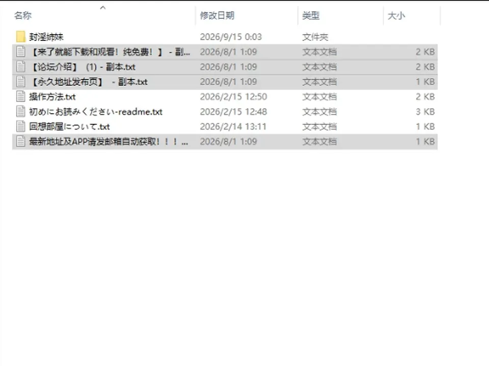Click date 2026/2/15 12:48
The image size is (489, 366).
(233, 112)
